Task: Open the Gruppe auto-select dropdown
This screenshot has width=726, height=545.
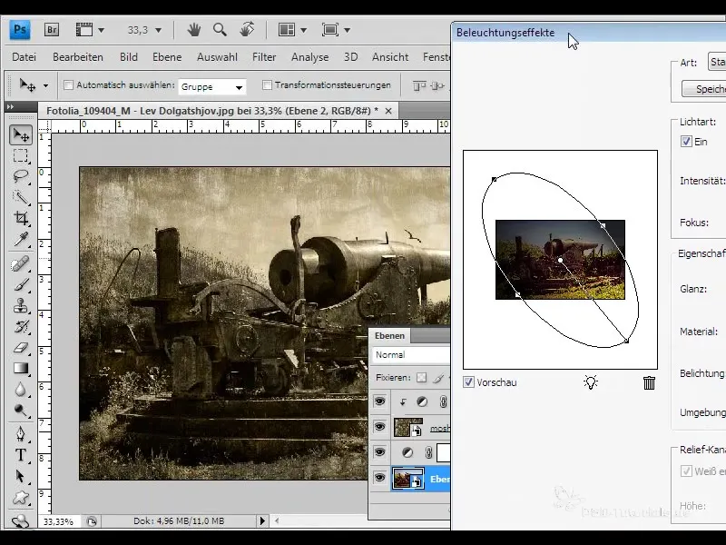Action: pyautogui.click(x=212, y=86)
